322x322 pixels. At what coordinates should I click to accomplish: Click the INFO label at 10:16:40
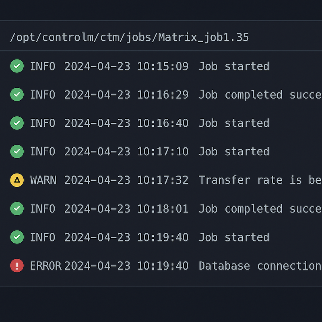coord(42,123)
